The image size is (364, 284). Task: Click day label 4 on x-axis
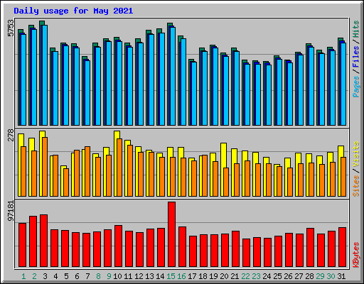(x=55, y=276)
